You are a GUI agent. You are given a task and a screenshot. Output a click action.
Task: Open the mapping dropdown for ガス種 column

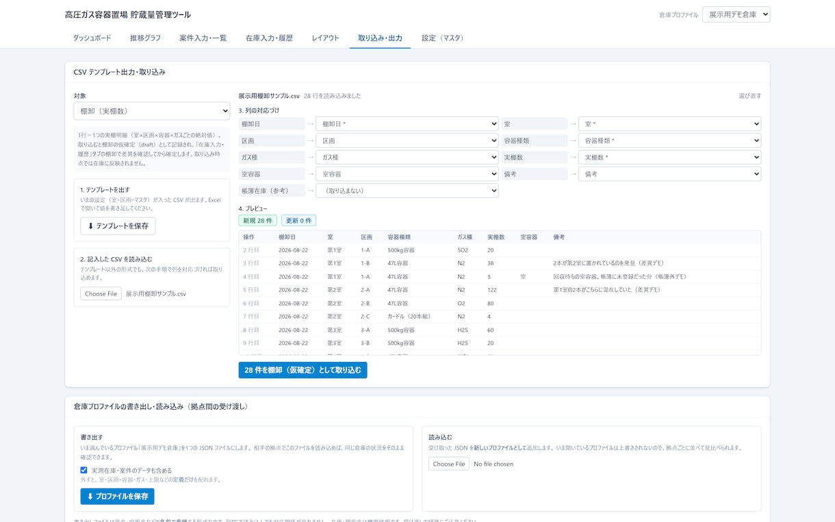click(x=407, y=157)
